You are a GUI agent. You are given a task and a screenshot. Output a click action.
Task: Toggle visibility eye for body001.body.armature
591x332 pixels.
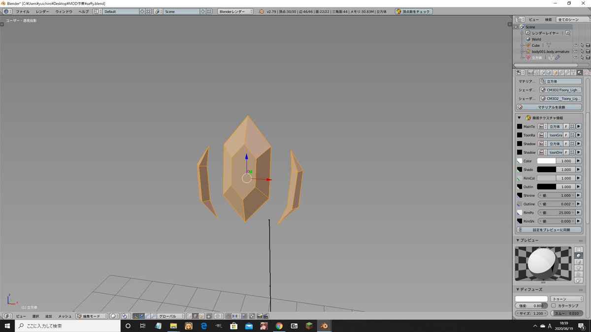click(x=576, y=51)
